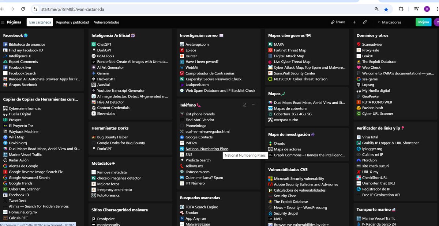Open the Google Contacts icon
This screenshot has width=439, height=226.
tap(182, 137)
